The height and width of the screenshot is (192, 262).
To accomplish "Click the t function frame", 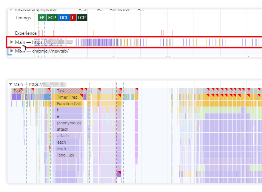I will [67, 110].
